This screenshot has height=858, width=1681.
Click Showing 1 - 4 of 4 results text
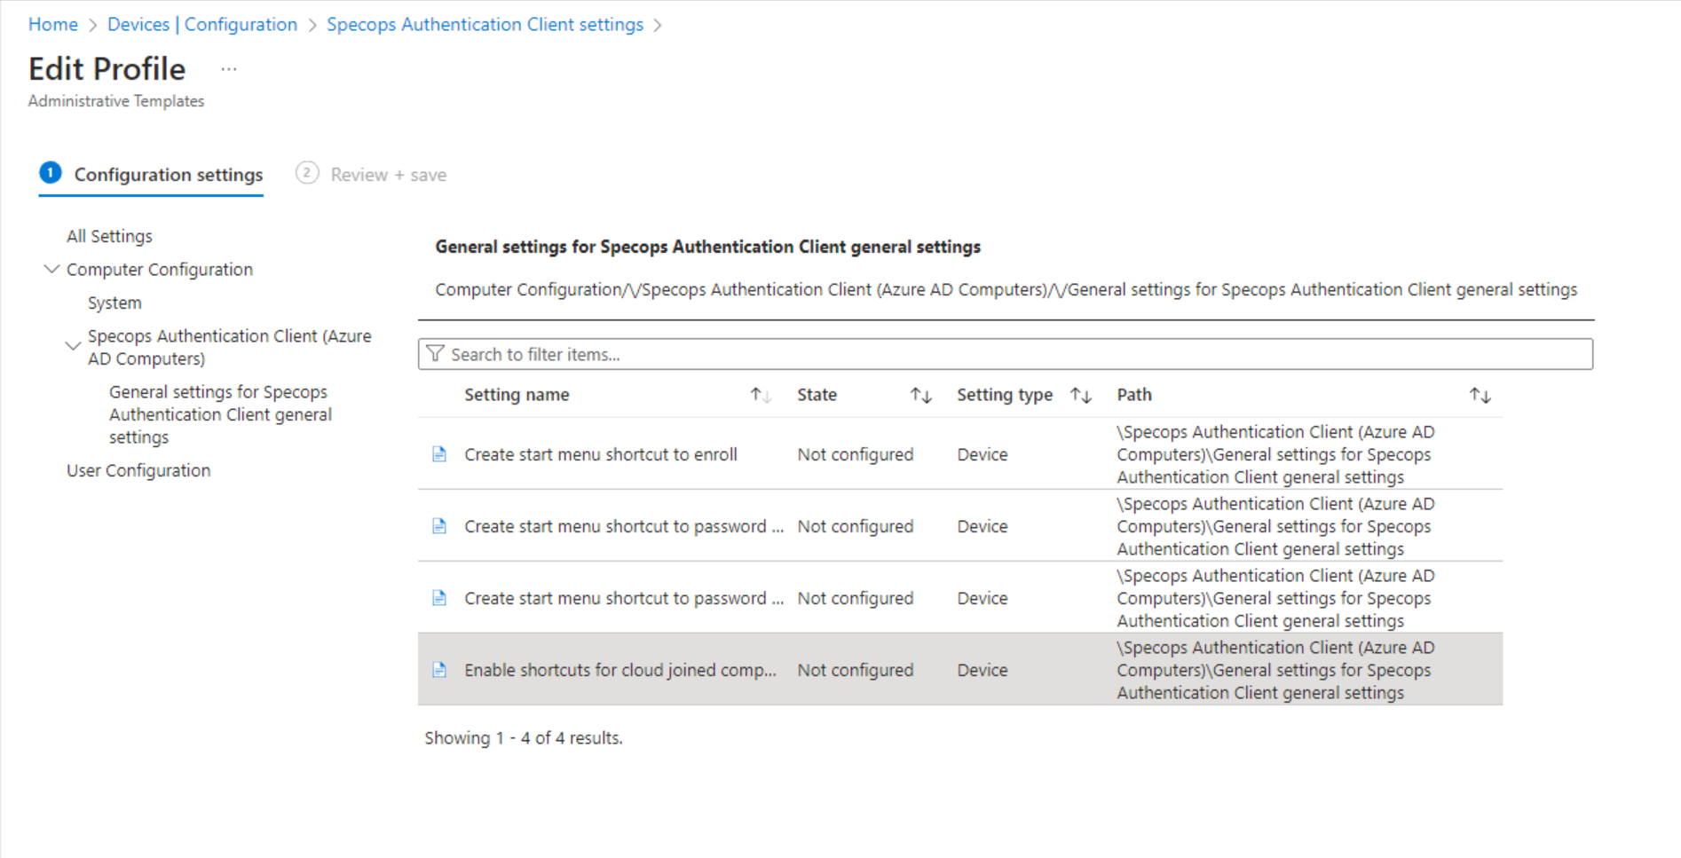524,737
